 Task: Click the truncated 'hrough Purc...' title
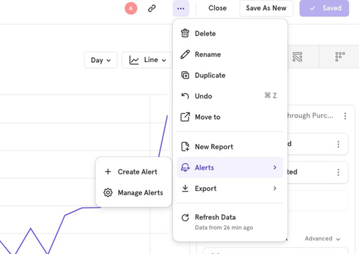[x=311, y=115]
